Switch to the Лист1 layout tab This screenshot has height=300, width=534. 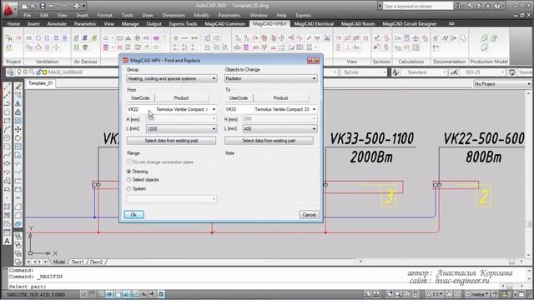[78, 262]
